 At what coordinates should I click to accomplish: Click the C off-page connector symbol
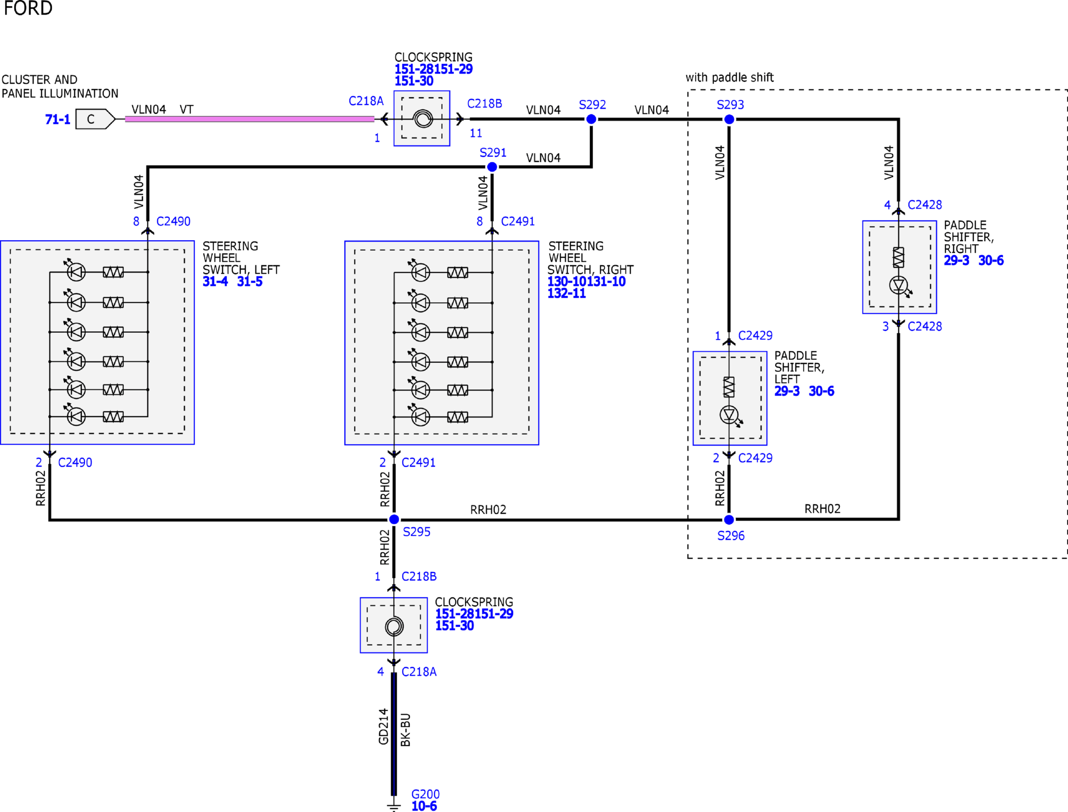pyautogui.click(x=95, y=119)
